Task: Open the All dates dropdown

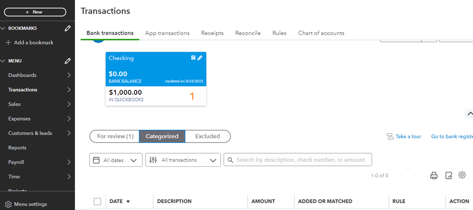Action: point(116,160)
